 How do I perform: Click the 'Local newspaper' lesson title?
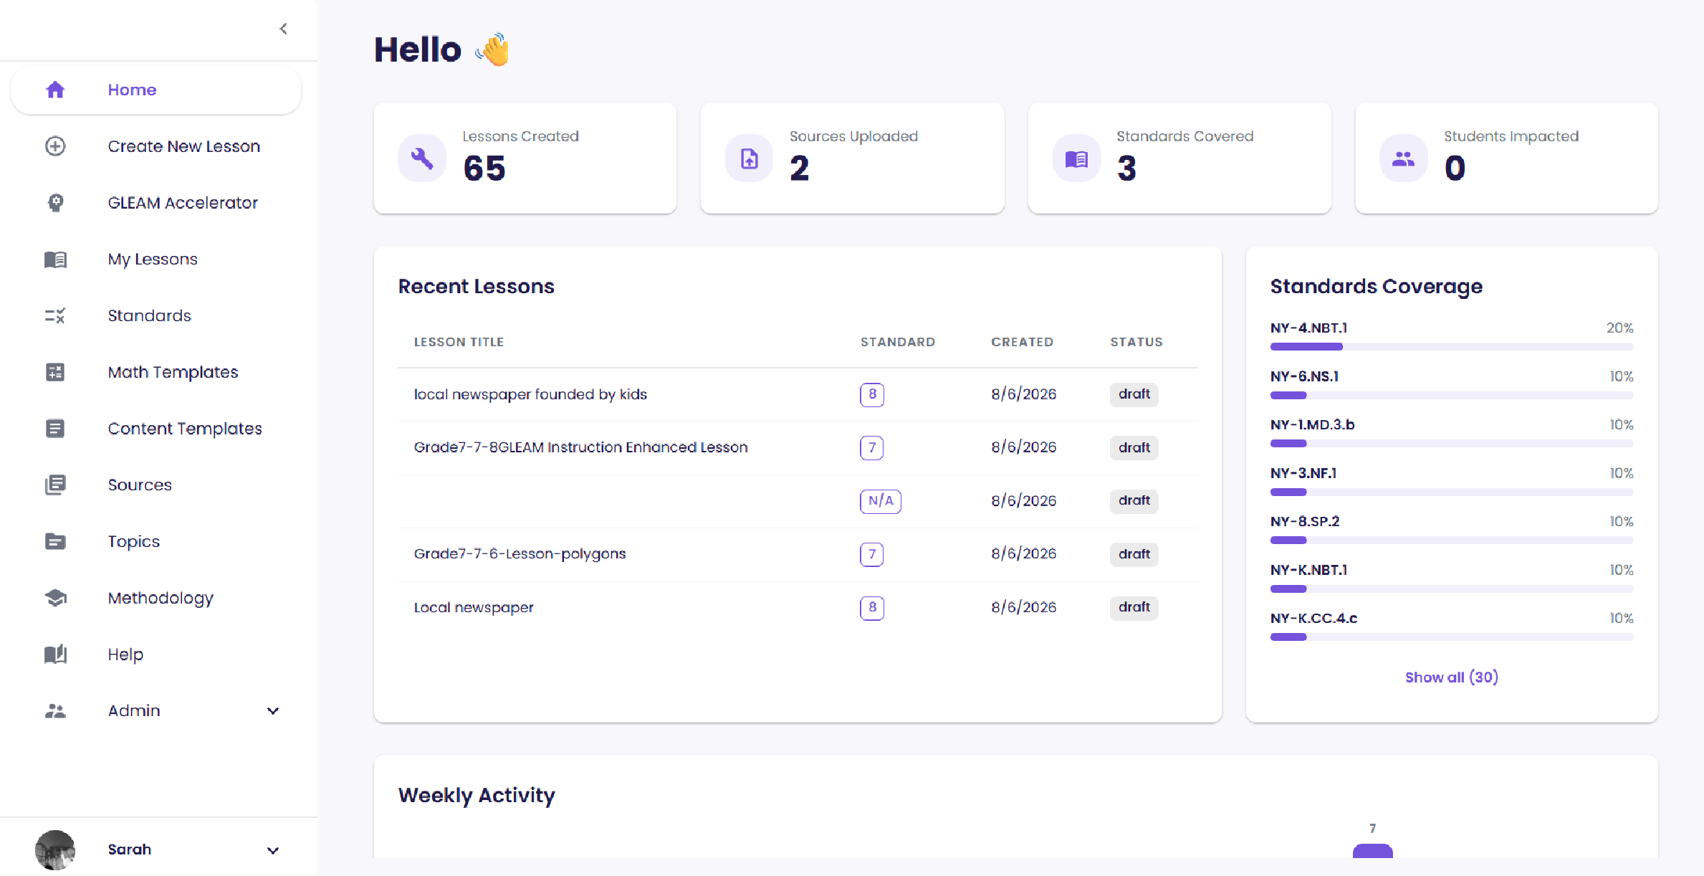click(x=474, y=607)
